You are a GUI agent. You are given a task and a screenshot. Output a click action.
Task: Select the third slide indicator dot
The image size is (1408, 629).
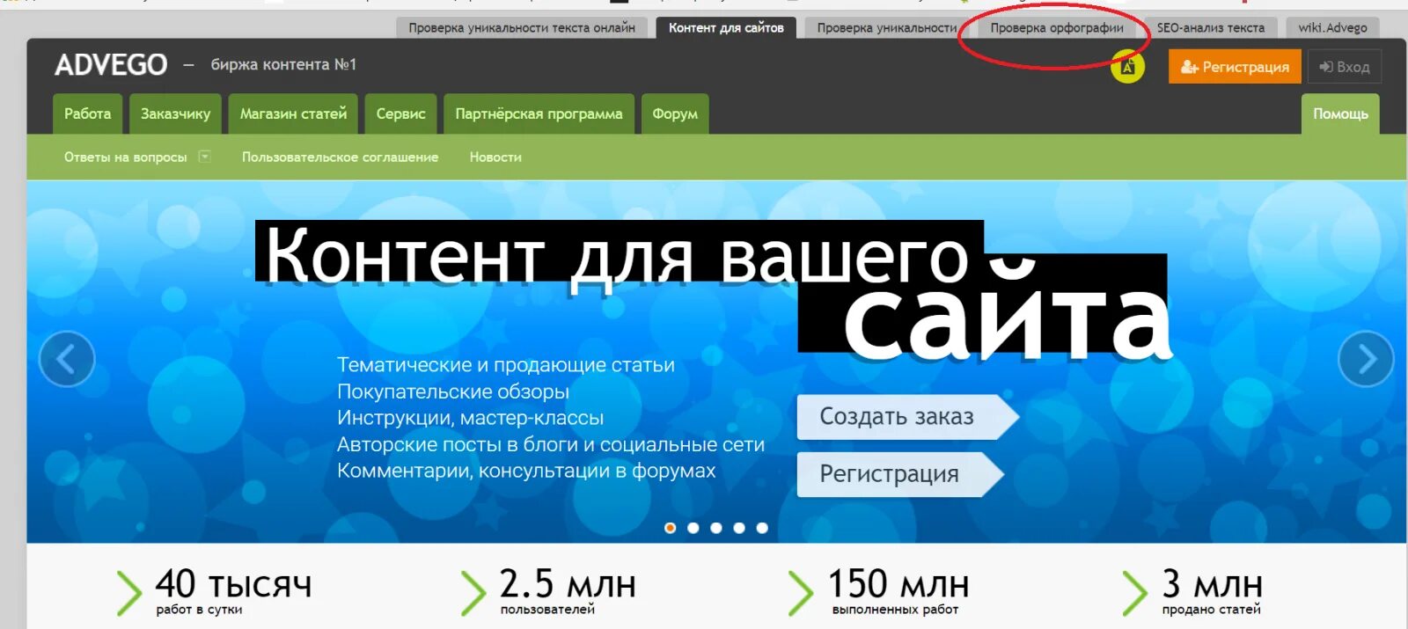[716, 528]
